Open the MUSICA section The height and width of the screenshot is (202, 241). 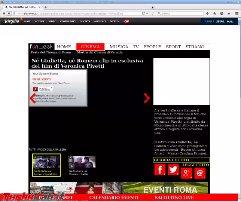(x=119, y=47)
